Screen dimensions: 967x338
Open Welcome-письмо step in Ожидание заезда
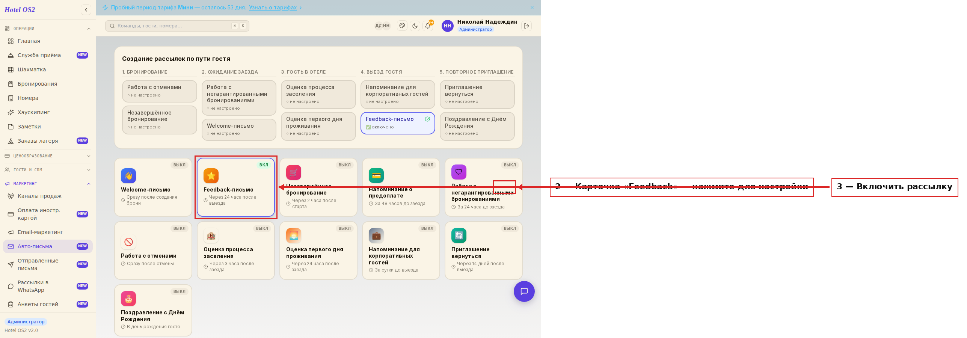(239, 130)
